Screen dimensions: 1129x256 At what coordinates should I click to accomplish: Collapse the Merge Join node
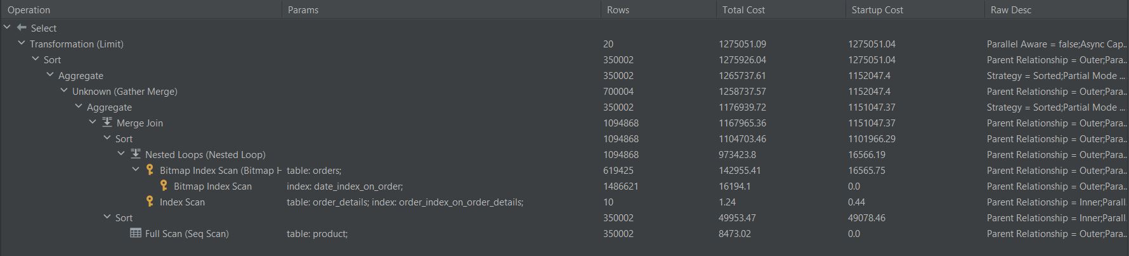(93, 123)
